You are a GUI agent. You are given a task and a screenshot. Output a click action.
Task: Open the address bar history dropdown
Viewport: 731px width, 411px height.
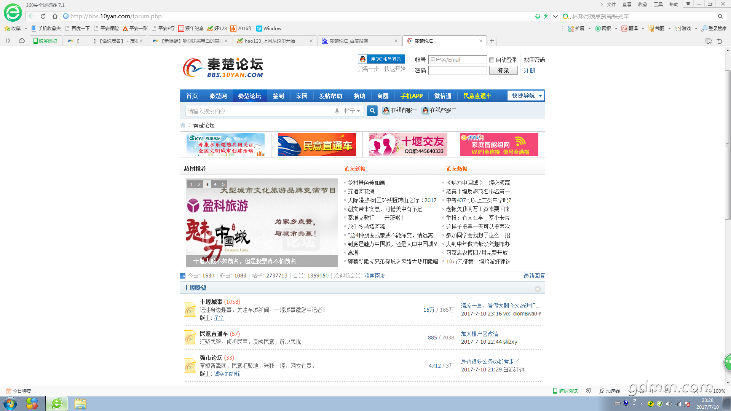click(x=555, y=16)
